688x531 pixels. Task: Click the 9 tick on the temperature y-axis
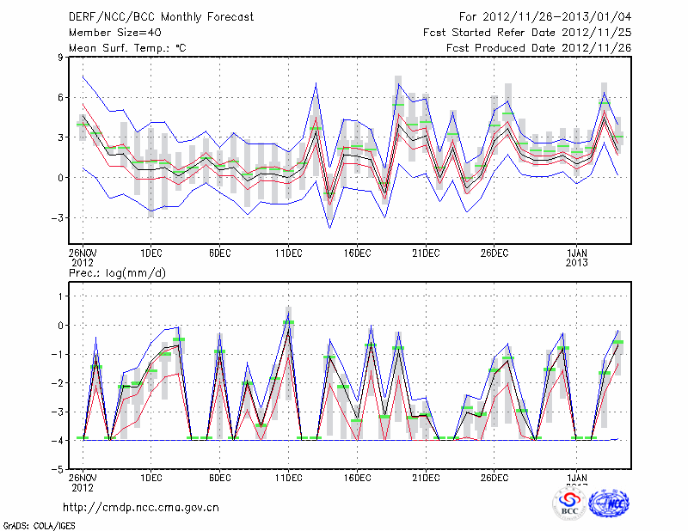click(x=62, y=58)
